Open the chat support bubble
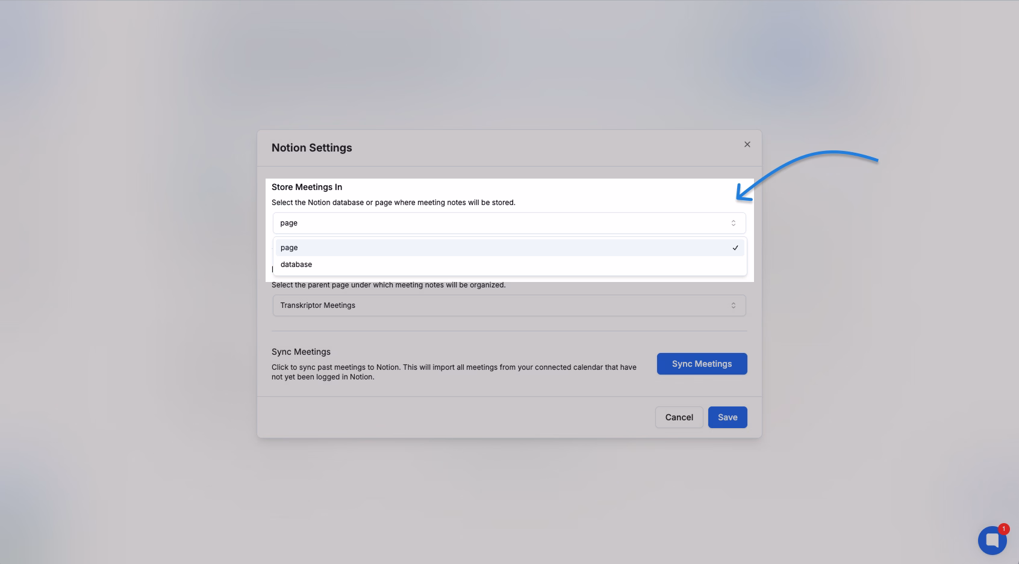Screen dimensions: 1019x564 [992, 540]
